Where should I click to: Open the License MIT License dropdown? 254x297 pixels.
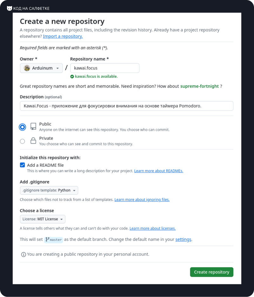point(43,219)
